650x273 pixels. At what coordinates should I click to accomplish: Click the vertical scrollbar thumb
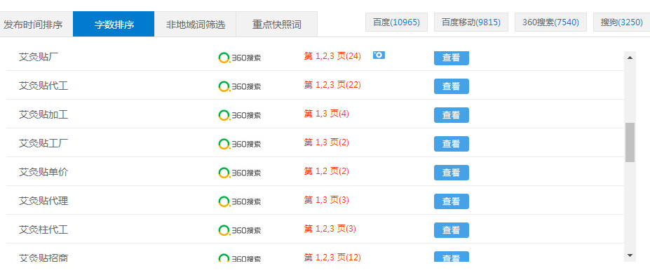point(630,142)
